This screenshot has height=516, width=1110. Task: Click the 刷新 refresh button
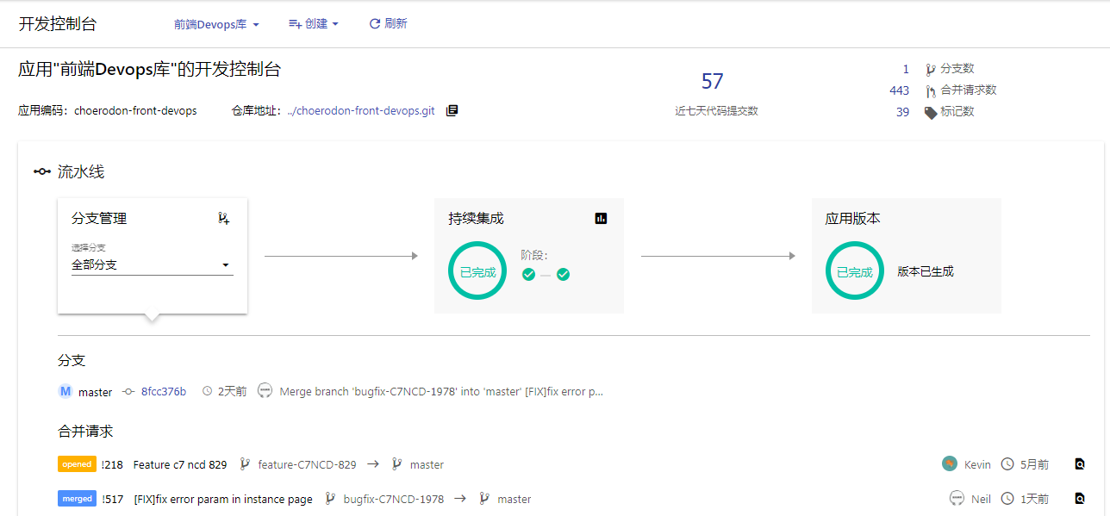tap(388, 24)
